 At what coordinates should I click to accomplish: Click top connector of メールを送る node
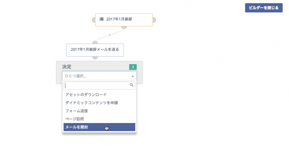pyautogui.click(x=95, y=43)
